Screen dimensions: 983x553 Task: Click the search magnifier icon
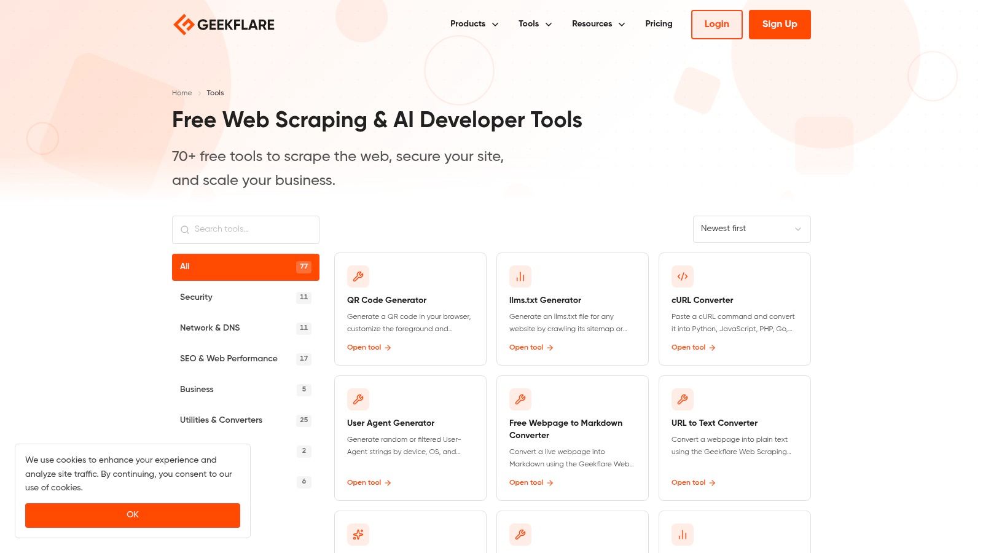click(x=185, y=230)
